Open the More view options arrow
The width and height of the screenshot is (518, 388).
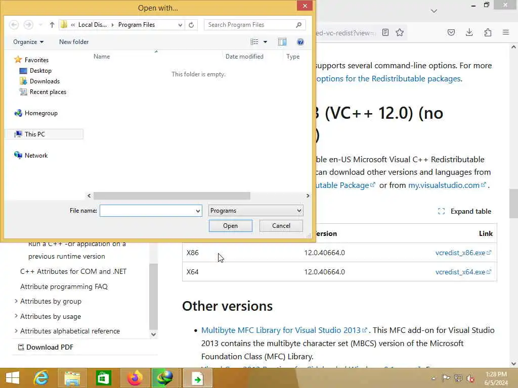265,42
